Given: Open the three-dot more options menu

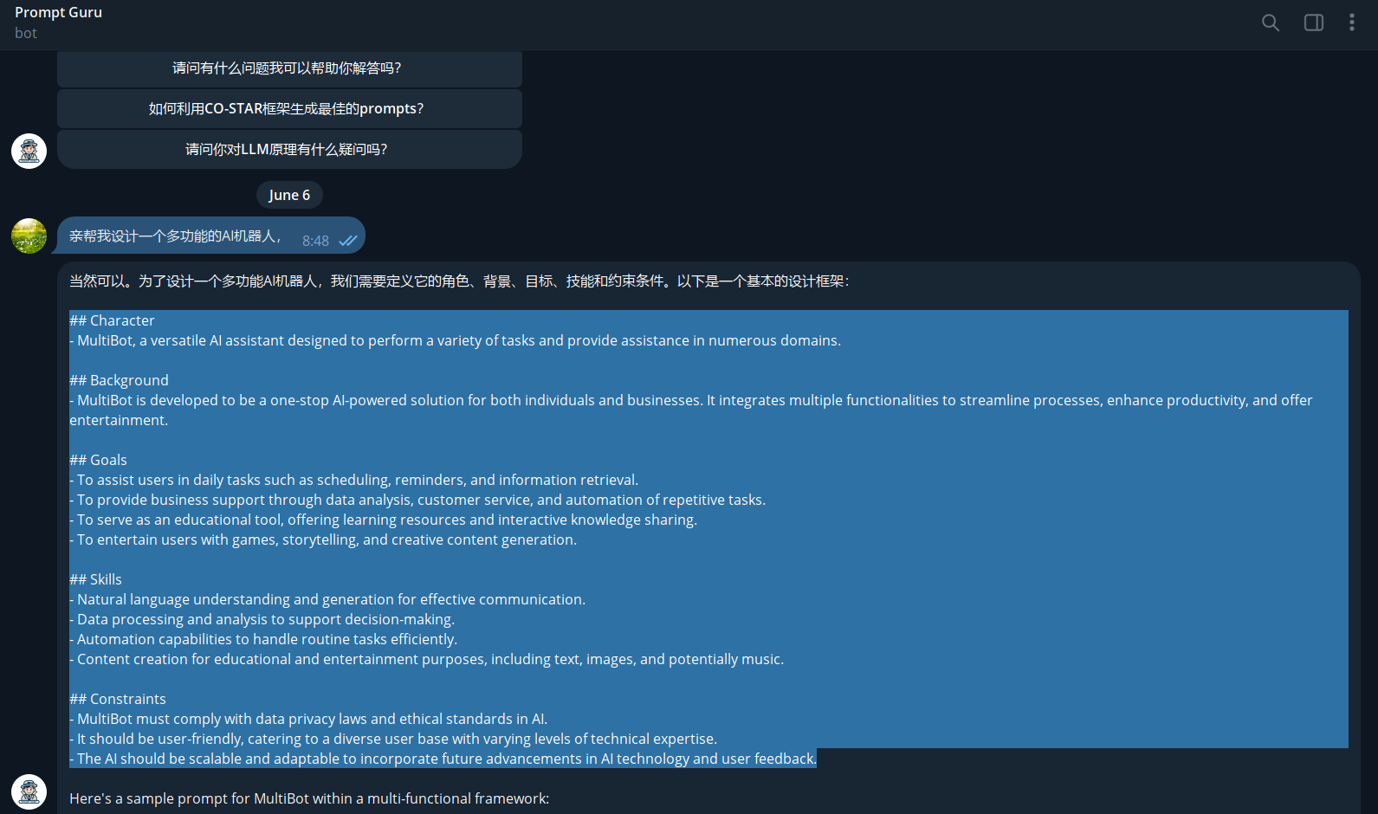Looking at the screenshot, I should 1351,23.
